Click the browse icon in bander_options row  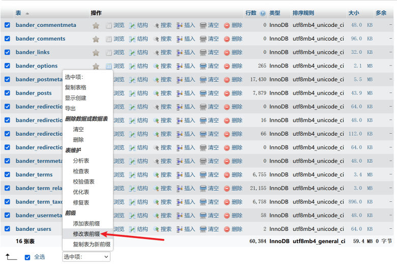click(108, 66)
